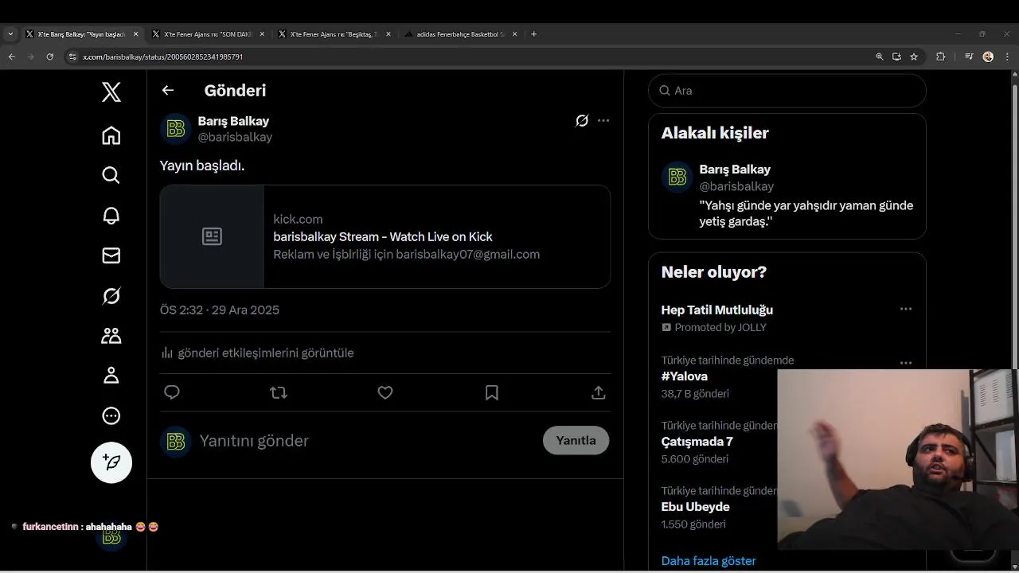1019x573 pixels.
Task: Click the repost arrows icon
Action: (x=279, y=392)
